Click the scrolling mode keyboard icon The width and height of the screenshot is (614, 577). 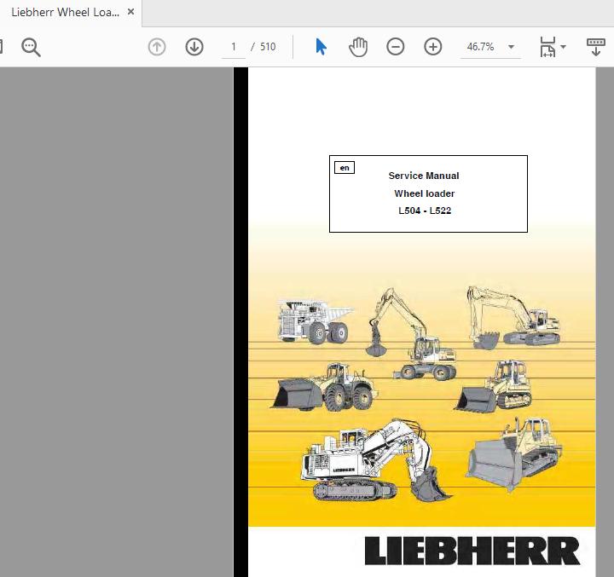[x=596, y=47]
